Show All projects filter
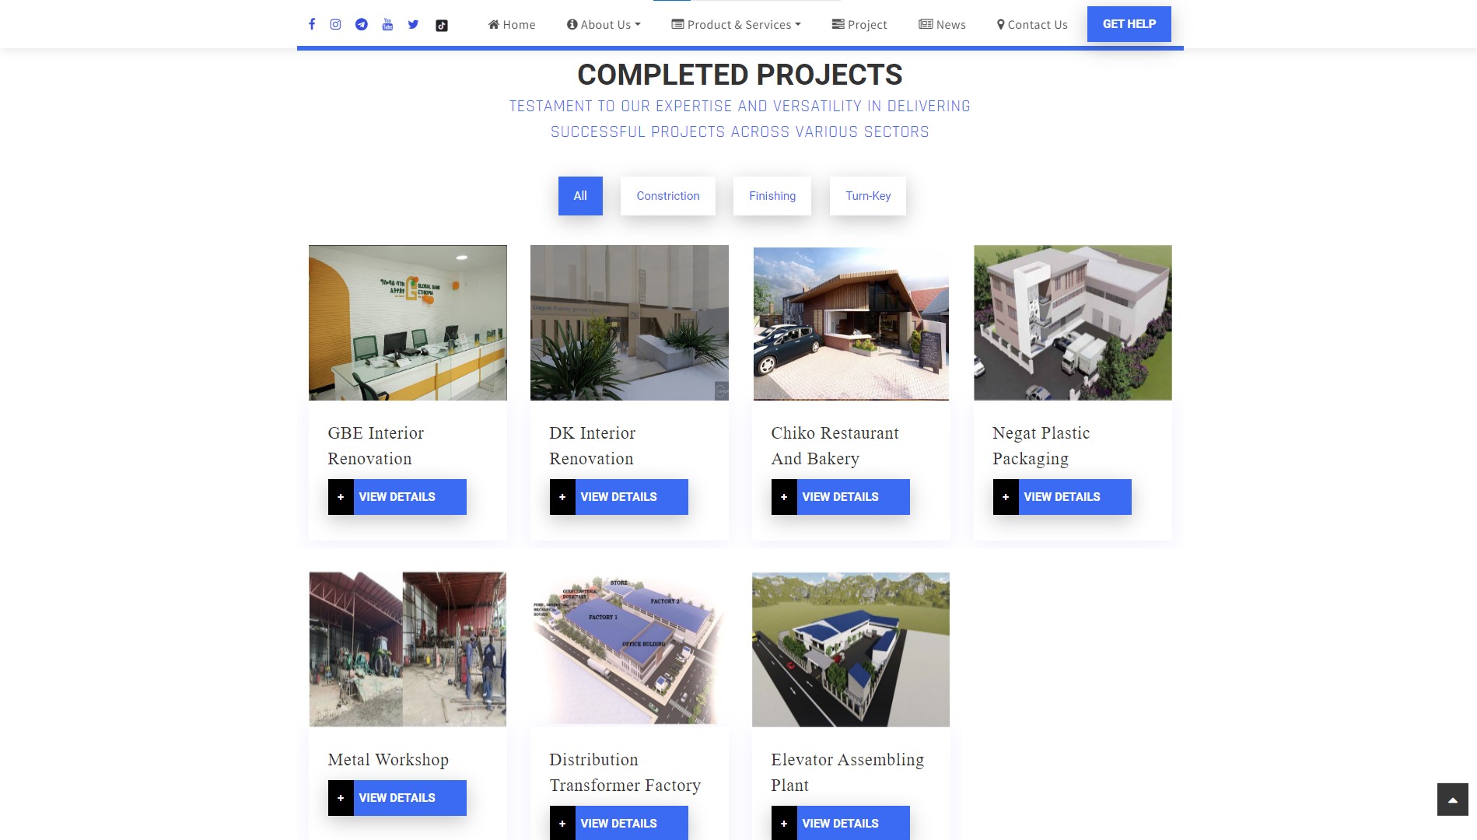Screen dimensions: 1477x840 (580, 196)
